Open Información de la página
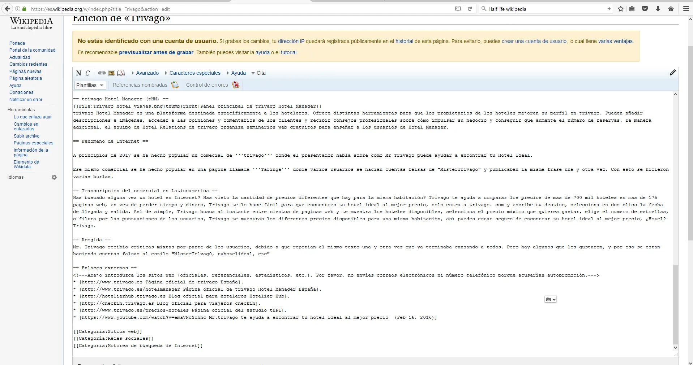693x365 pixels. (x=31, y=152)
